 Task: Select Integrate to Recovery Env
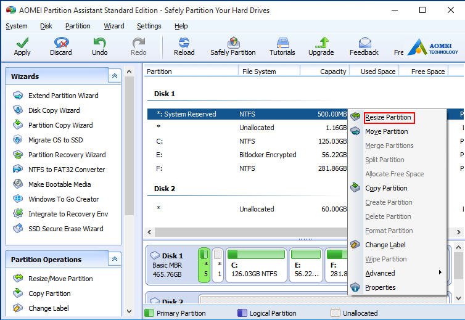68,214
